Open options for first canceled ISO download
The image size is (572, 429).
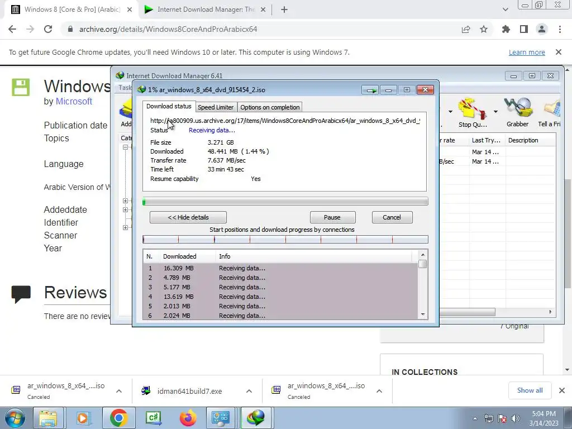tap(119, 391)
